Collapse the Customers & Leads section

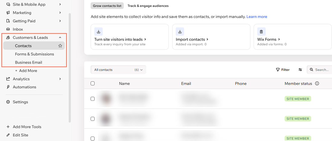click(60, 37)
